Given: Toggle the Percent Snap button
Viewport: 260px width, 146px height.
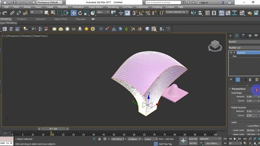Looking at the screenshot, I should point(147,13).
